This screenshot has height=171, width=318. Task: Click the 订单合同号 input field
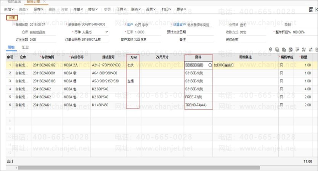pyautogui.click(x=95, y=40)
